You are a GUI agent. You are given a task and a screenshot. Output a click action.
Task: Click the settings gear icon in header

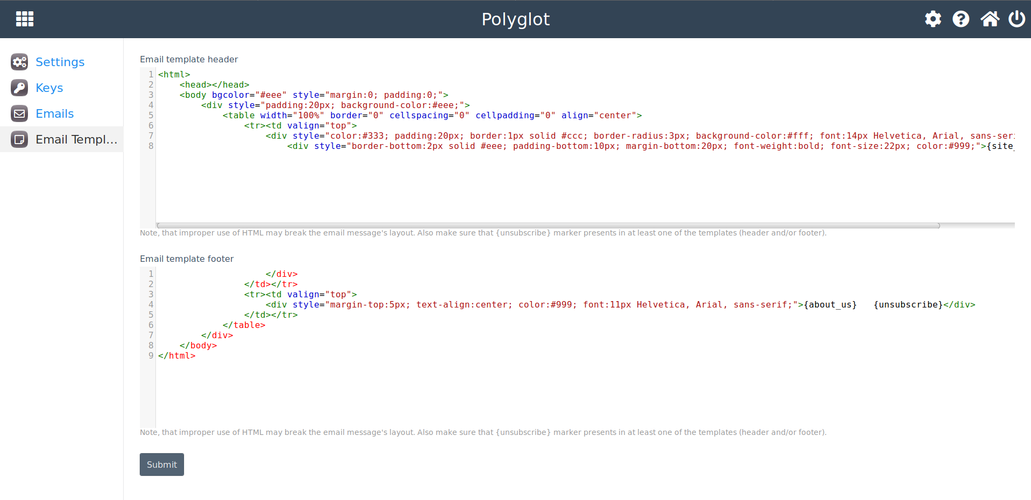click(x=933, y=19)
